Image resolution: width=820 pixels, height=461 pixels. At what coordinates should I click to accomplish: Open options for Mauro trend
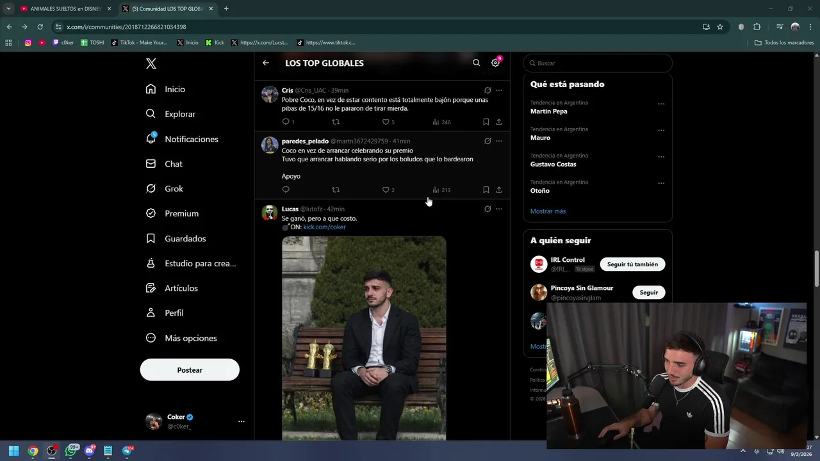coord(661,130)
